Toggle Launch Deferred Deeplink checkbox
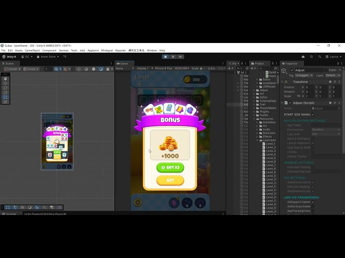This screenshot has height=258, width=345. coord(313,143)
